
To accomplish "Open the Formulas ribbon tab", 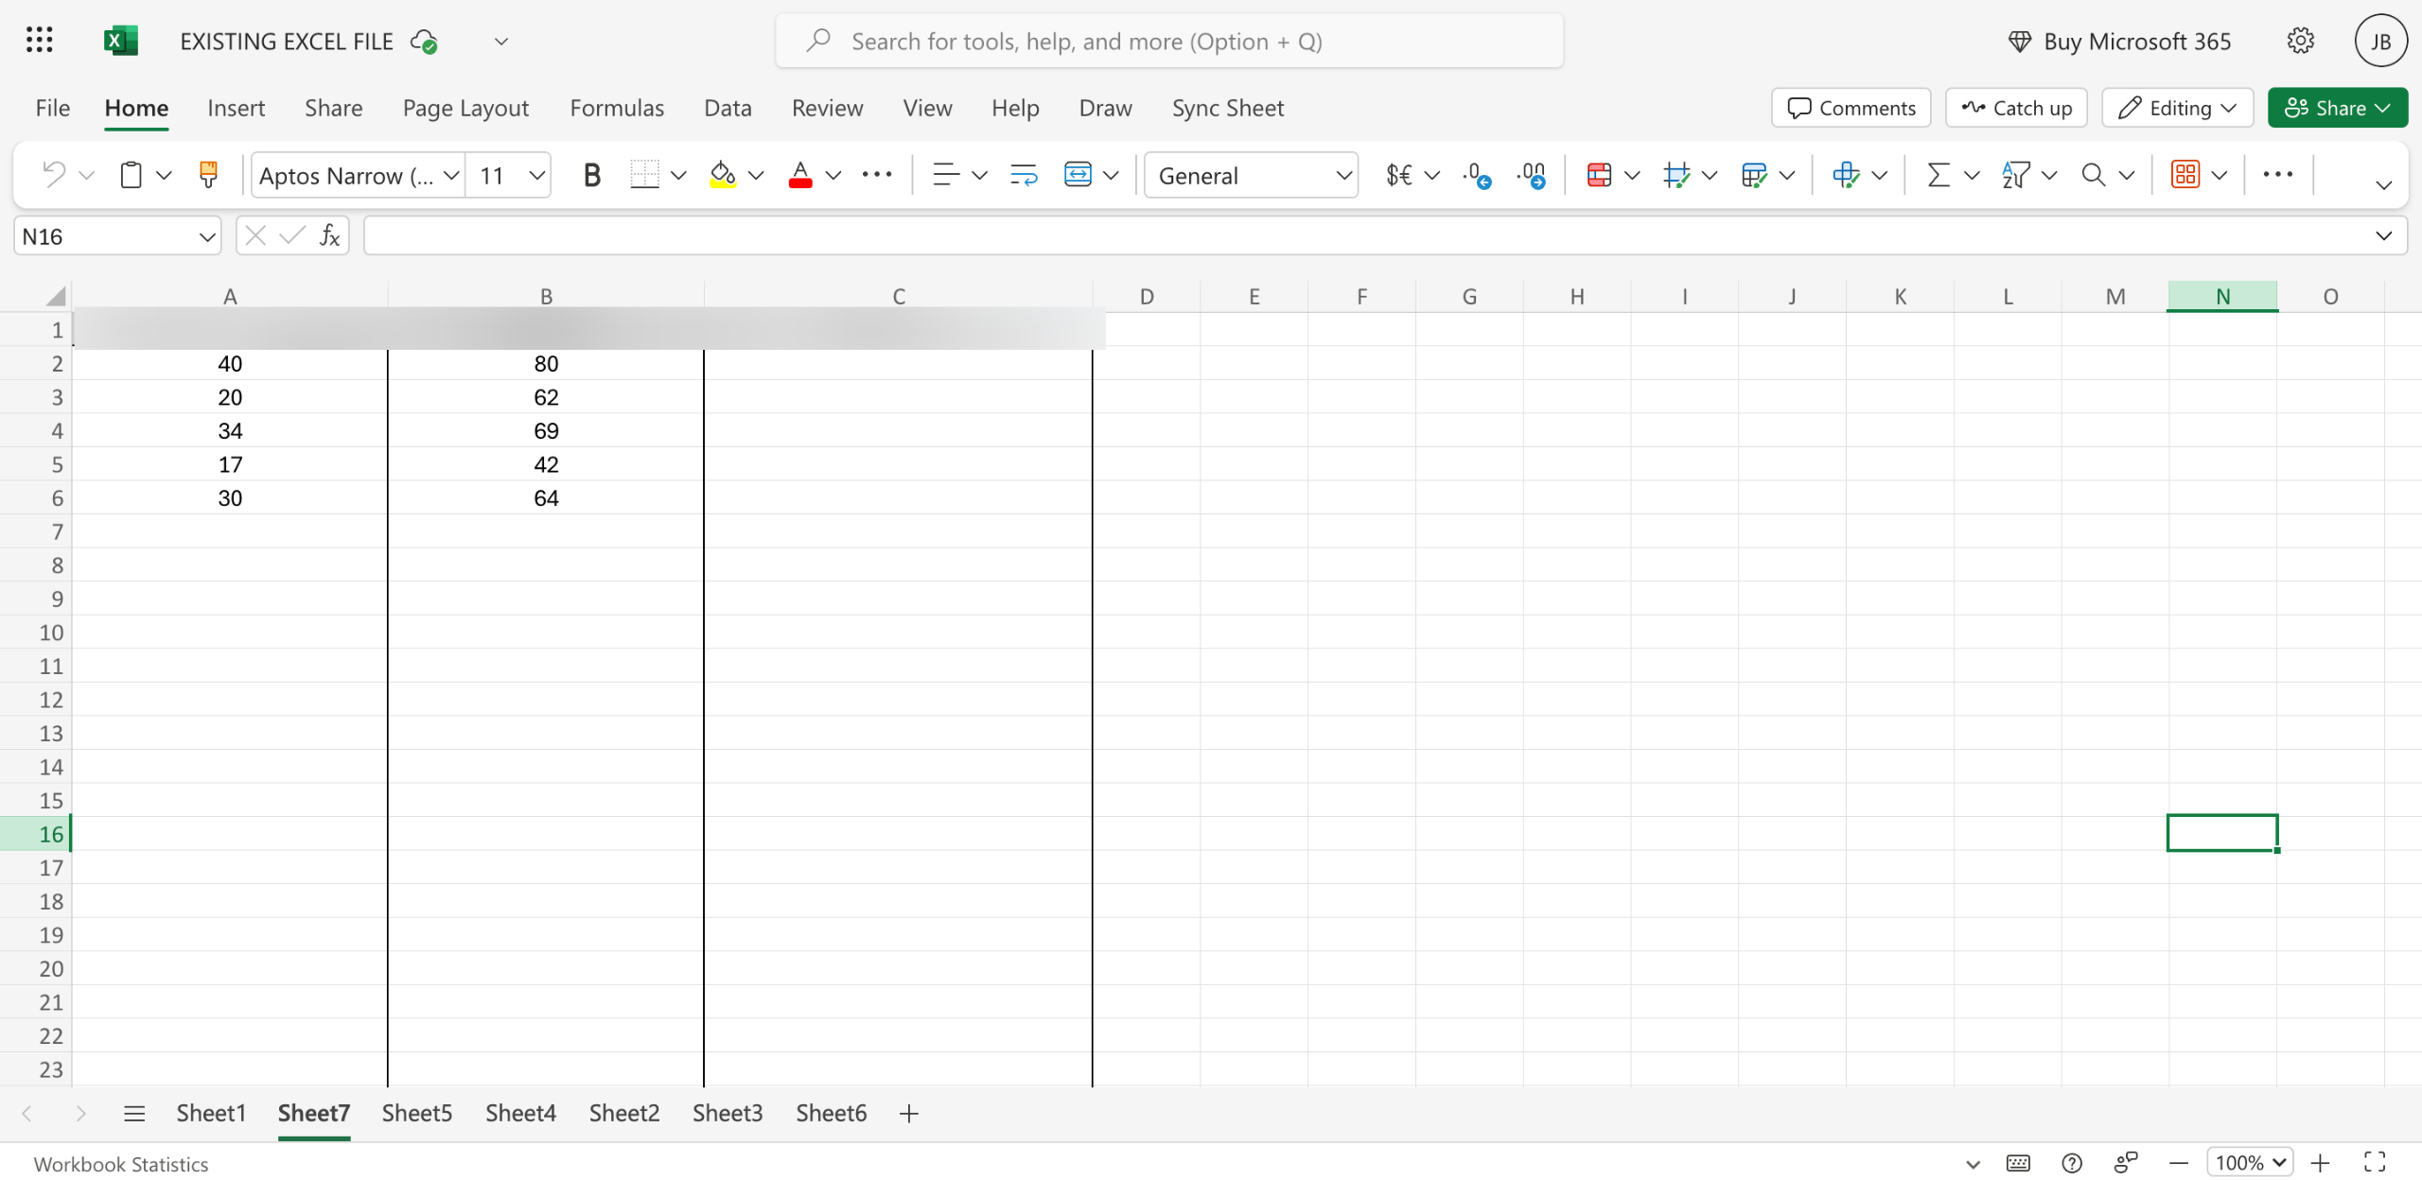I will (x=617, y=108).
